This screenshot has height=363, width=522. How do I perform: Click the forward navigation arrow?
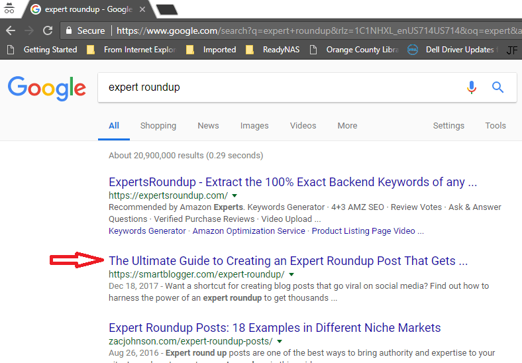29,30
